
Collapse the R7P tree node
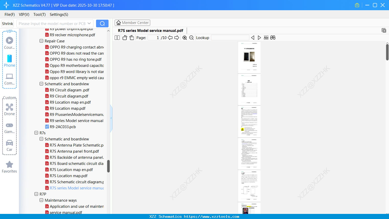click(36, 194)
